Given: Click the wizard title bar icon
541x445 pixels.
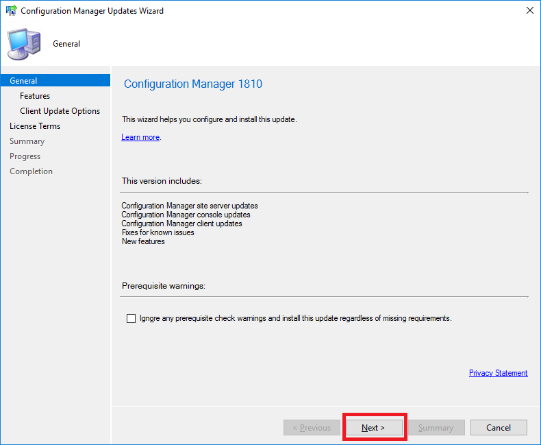Looking at the screenshot, I should click(12, 10).
